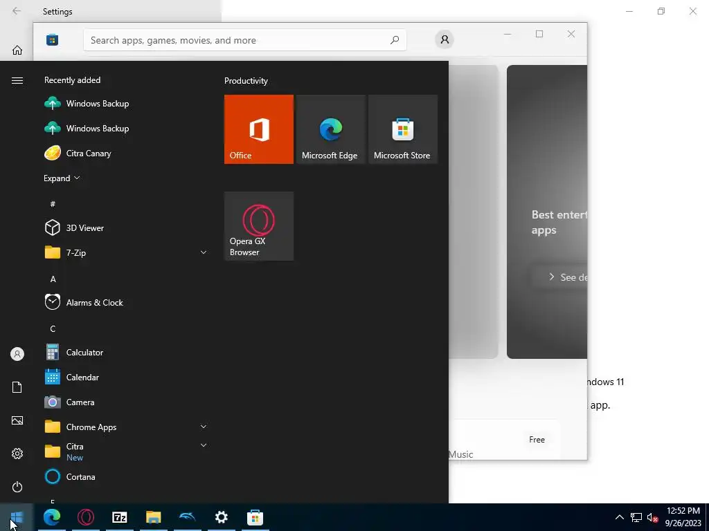This screenshot has width=709, height=531.
Task: Click the Windows Start button on taskbar
Action: point(17,517)
